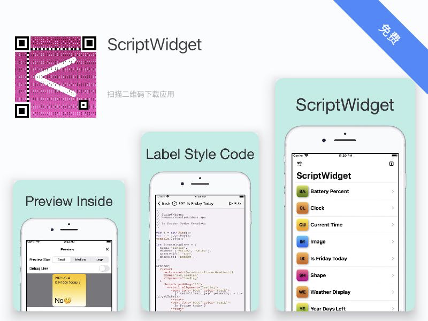Image resolution: width=428 pixels, height=321 pixels.
Task: Select the Small preview size
Action: pos(62,259)
